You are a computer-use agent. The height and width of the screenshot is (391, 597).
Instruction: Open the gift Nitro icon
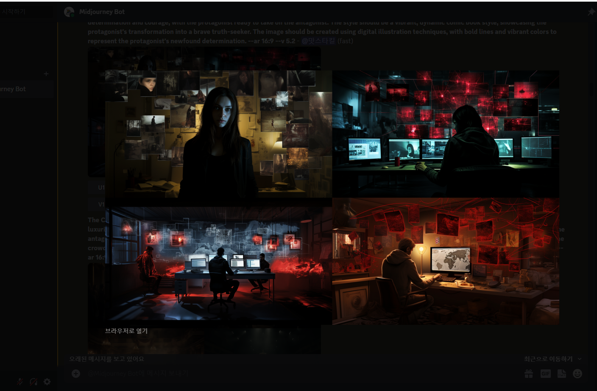click(529, 374)
